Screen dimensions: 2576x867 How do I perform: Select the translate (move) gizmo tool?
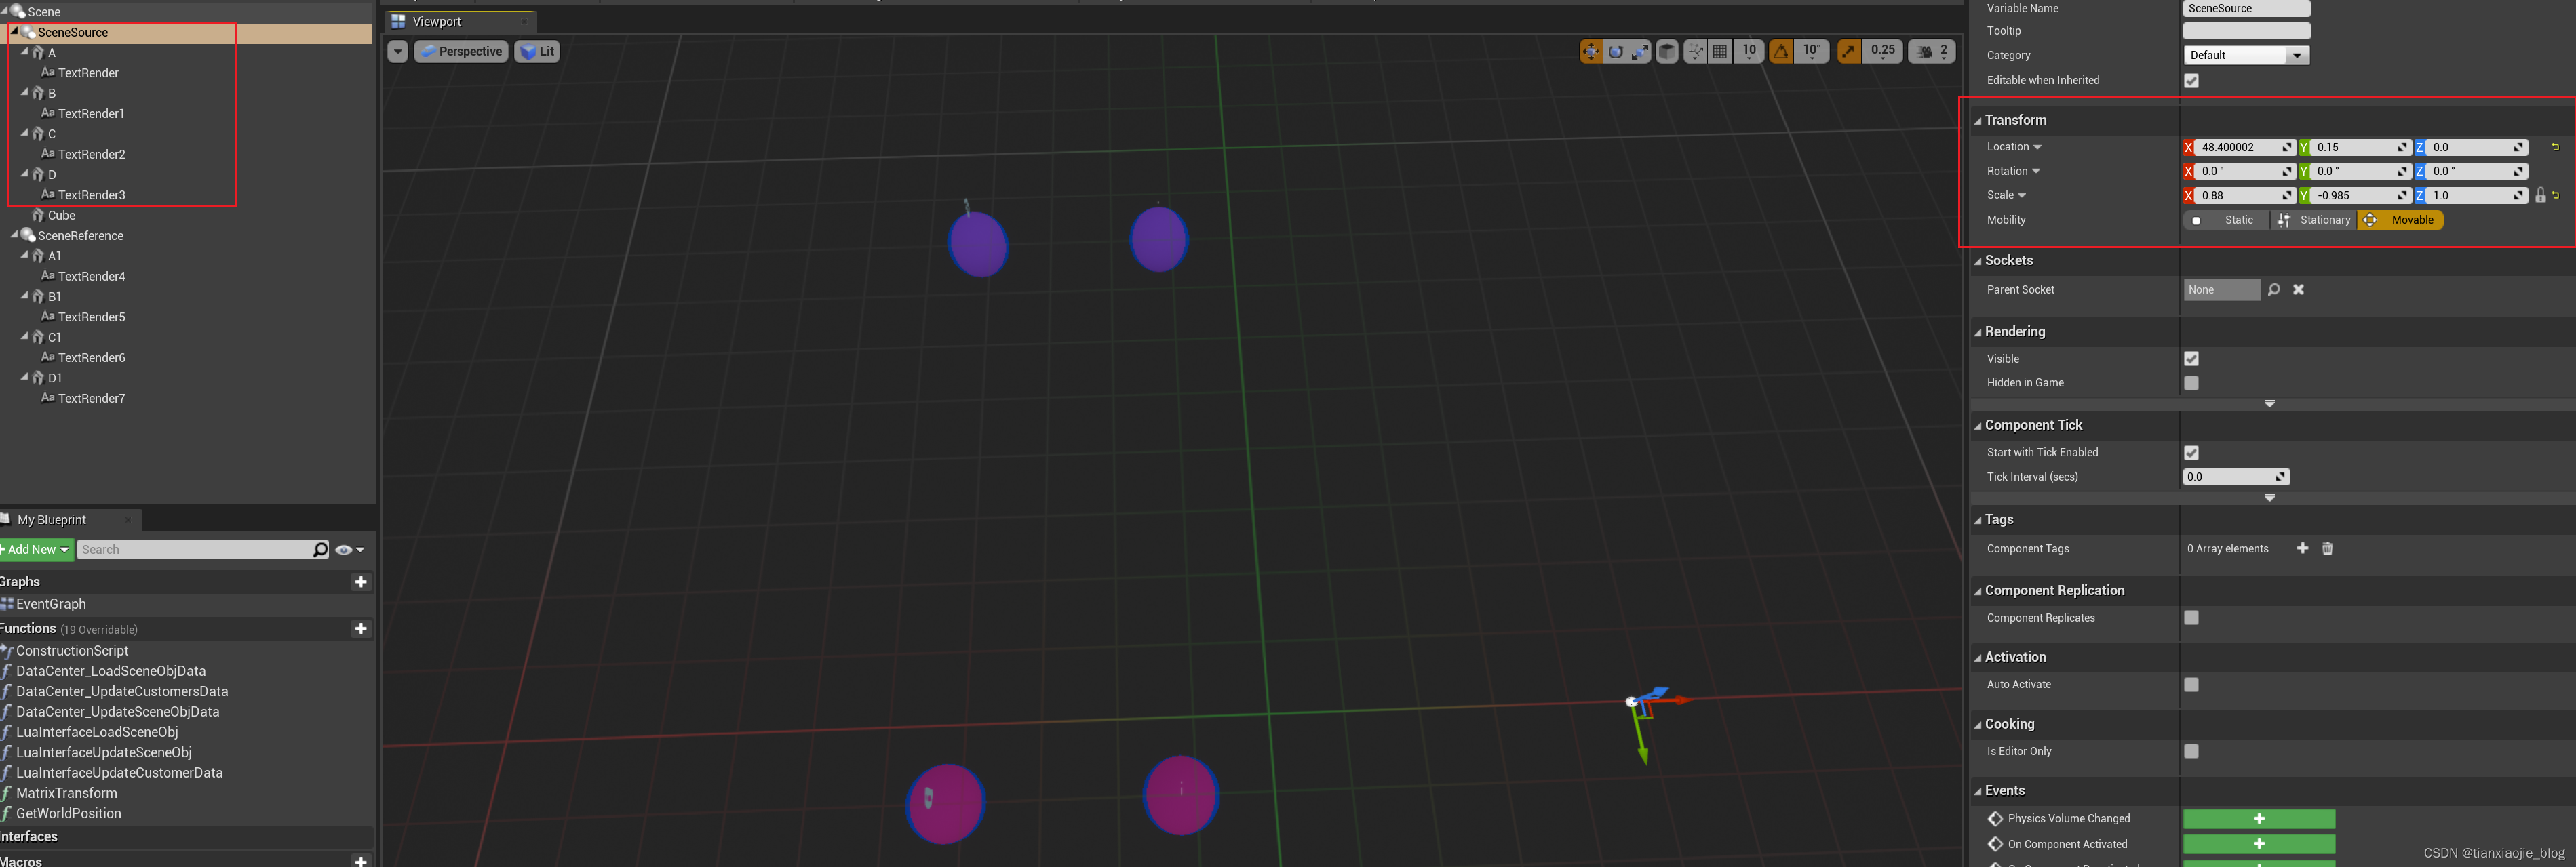(x=1590, y=51)
